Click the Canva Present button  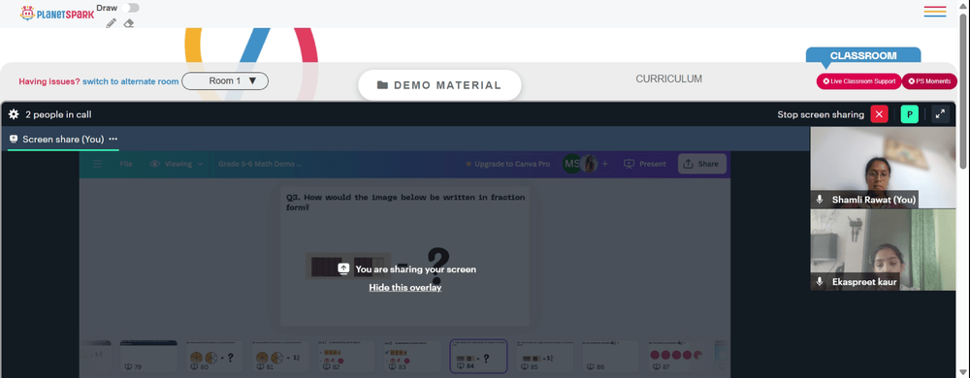[x=645, y=164]
